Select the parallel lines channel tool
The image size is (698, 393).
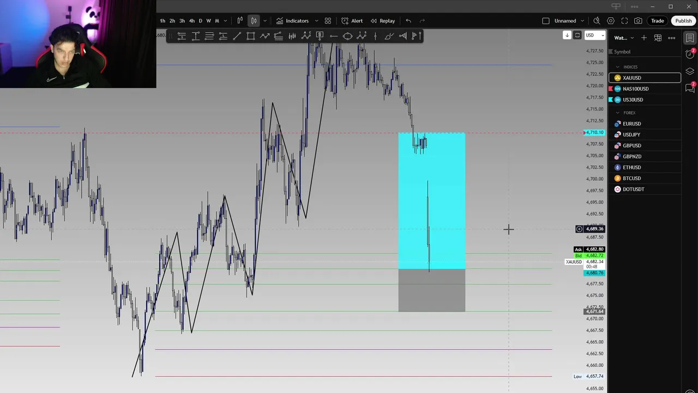tap(209, 36)
